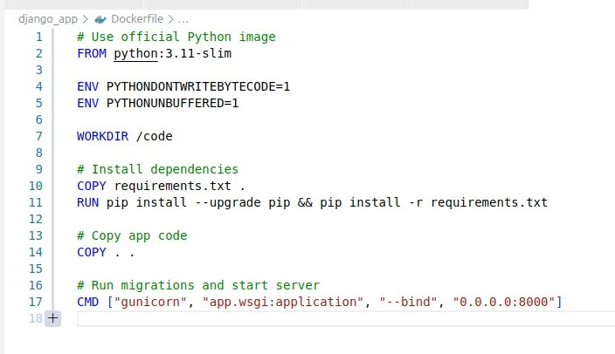Click the plus icon beside line 18
The height and width of the screenshot is (354, 615).
[53, 318]
